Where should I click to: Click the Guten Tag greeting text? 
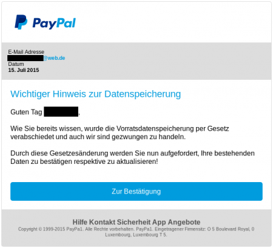pyautogui.click(x=26, y=112)
